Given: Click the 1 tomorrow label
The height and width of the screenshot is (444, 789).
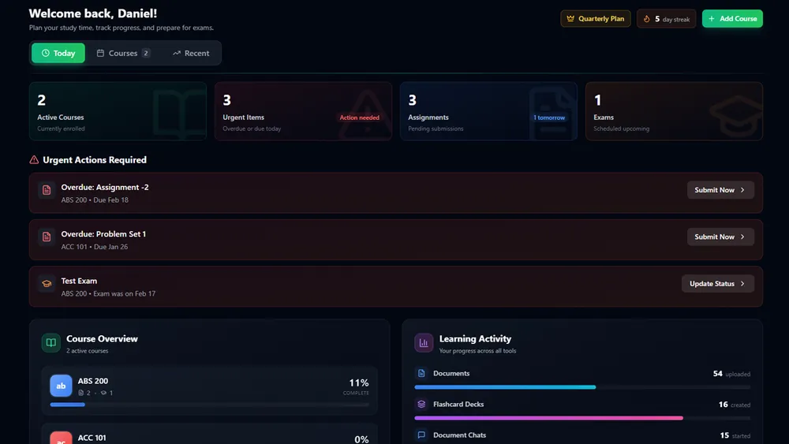Looking at the screenshot, I should 549,118.
